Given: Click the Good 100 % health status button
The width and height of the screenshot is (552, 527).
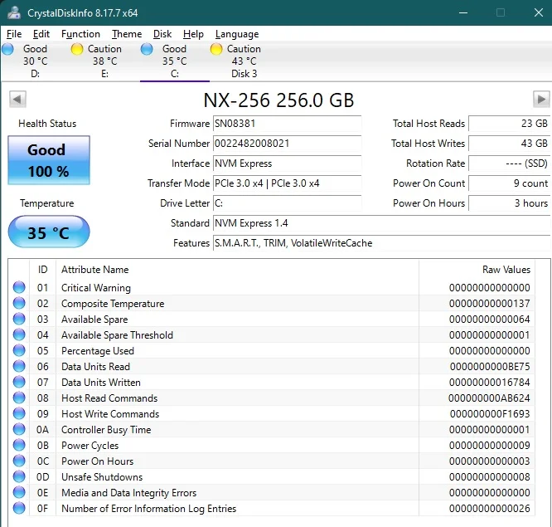Looking at the screenshot, I should (48, 160).
